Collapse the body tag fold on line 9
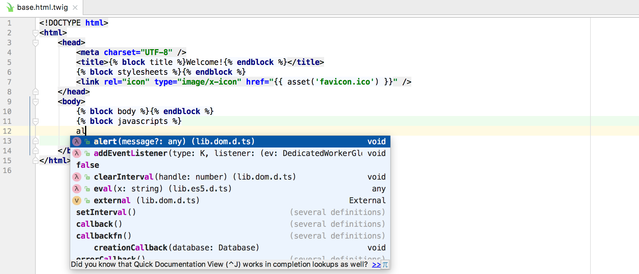639x274 pixels. [x=35, y=102]
